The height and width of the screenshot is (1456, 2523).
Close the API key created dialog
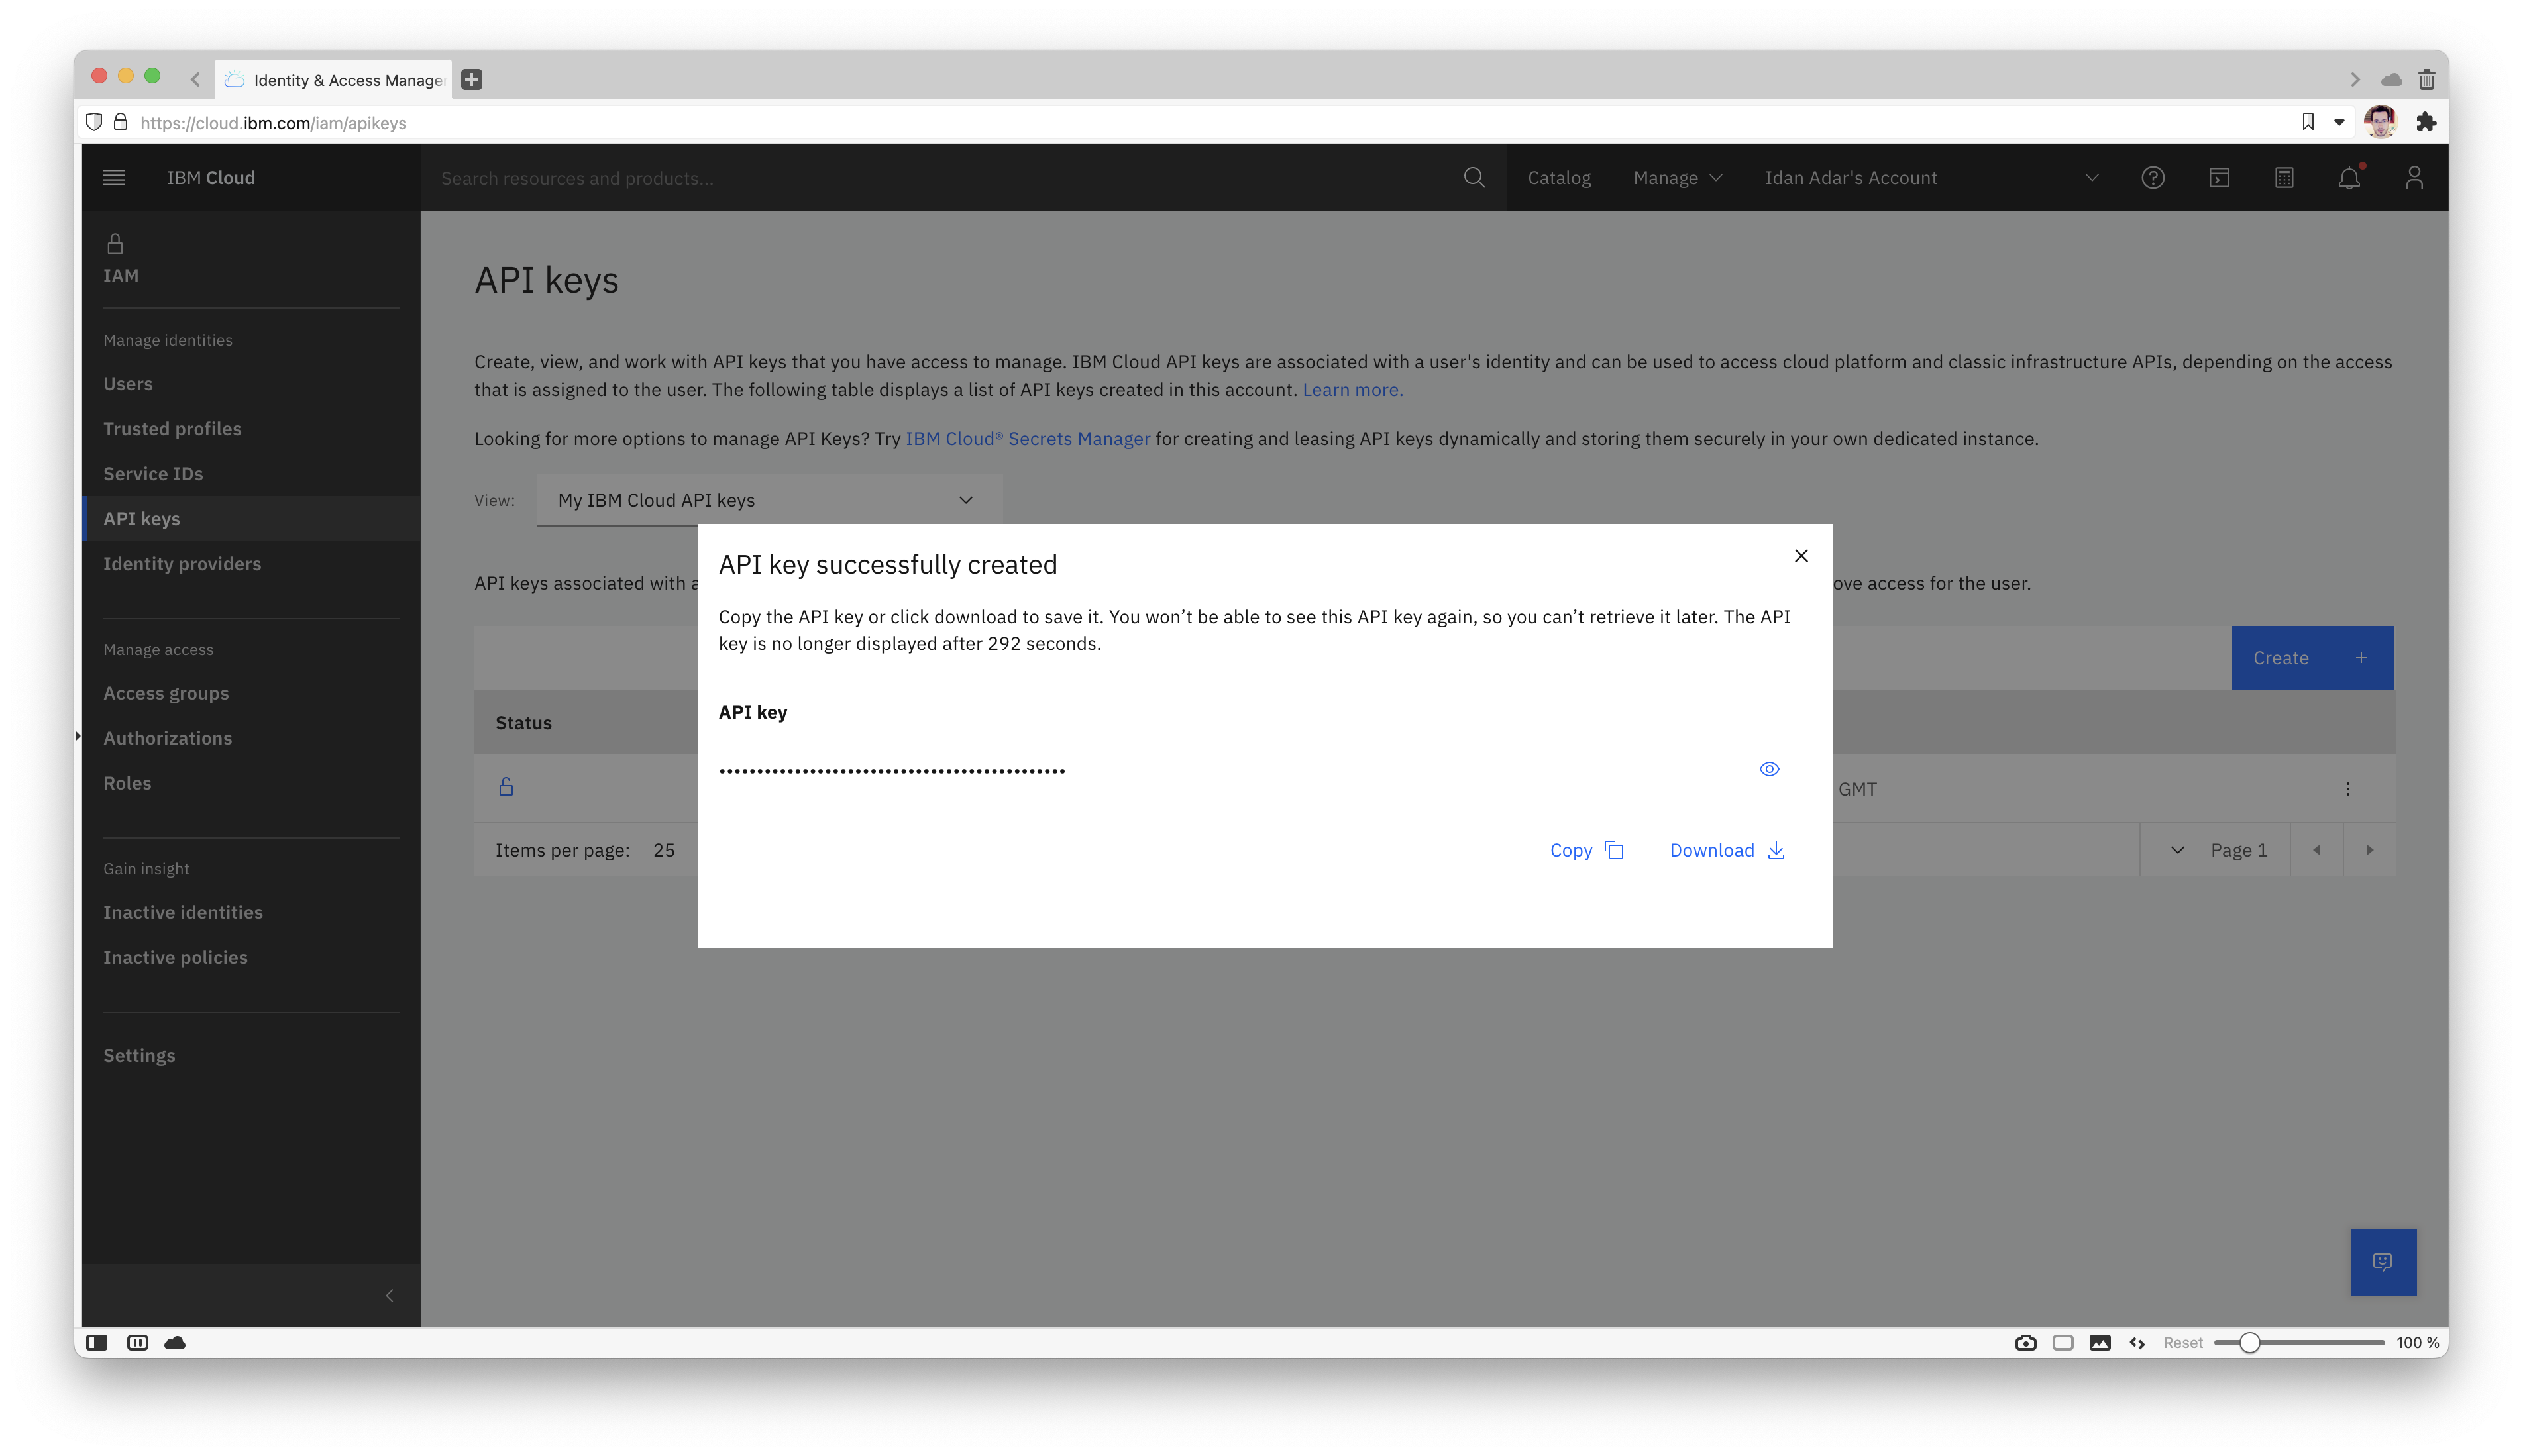tap(1801, 556)
